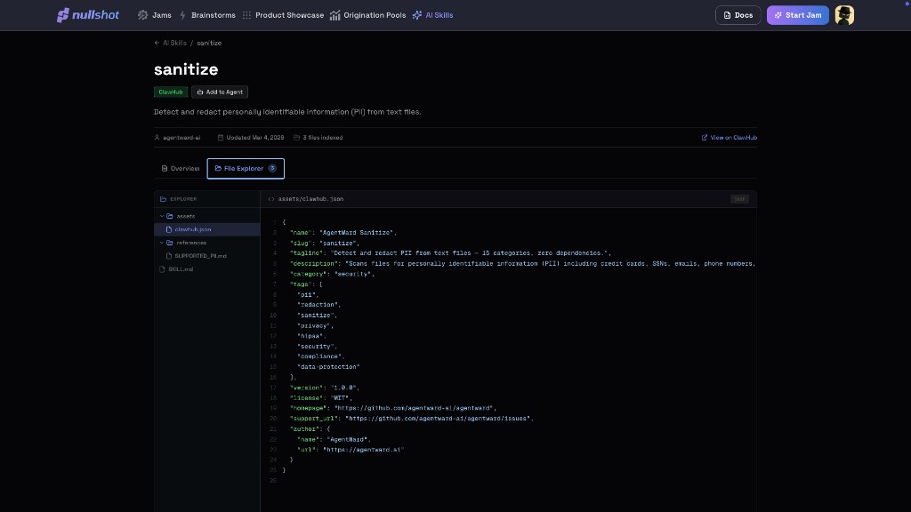Click the Explorer panel folder icon
Image resolution: width=911 pixels, height=512 pixels.
click(164, 199)
